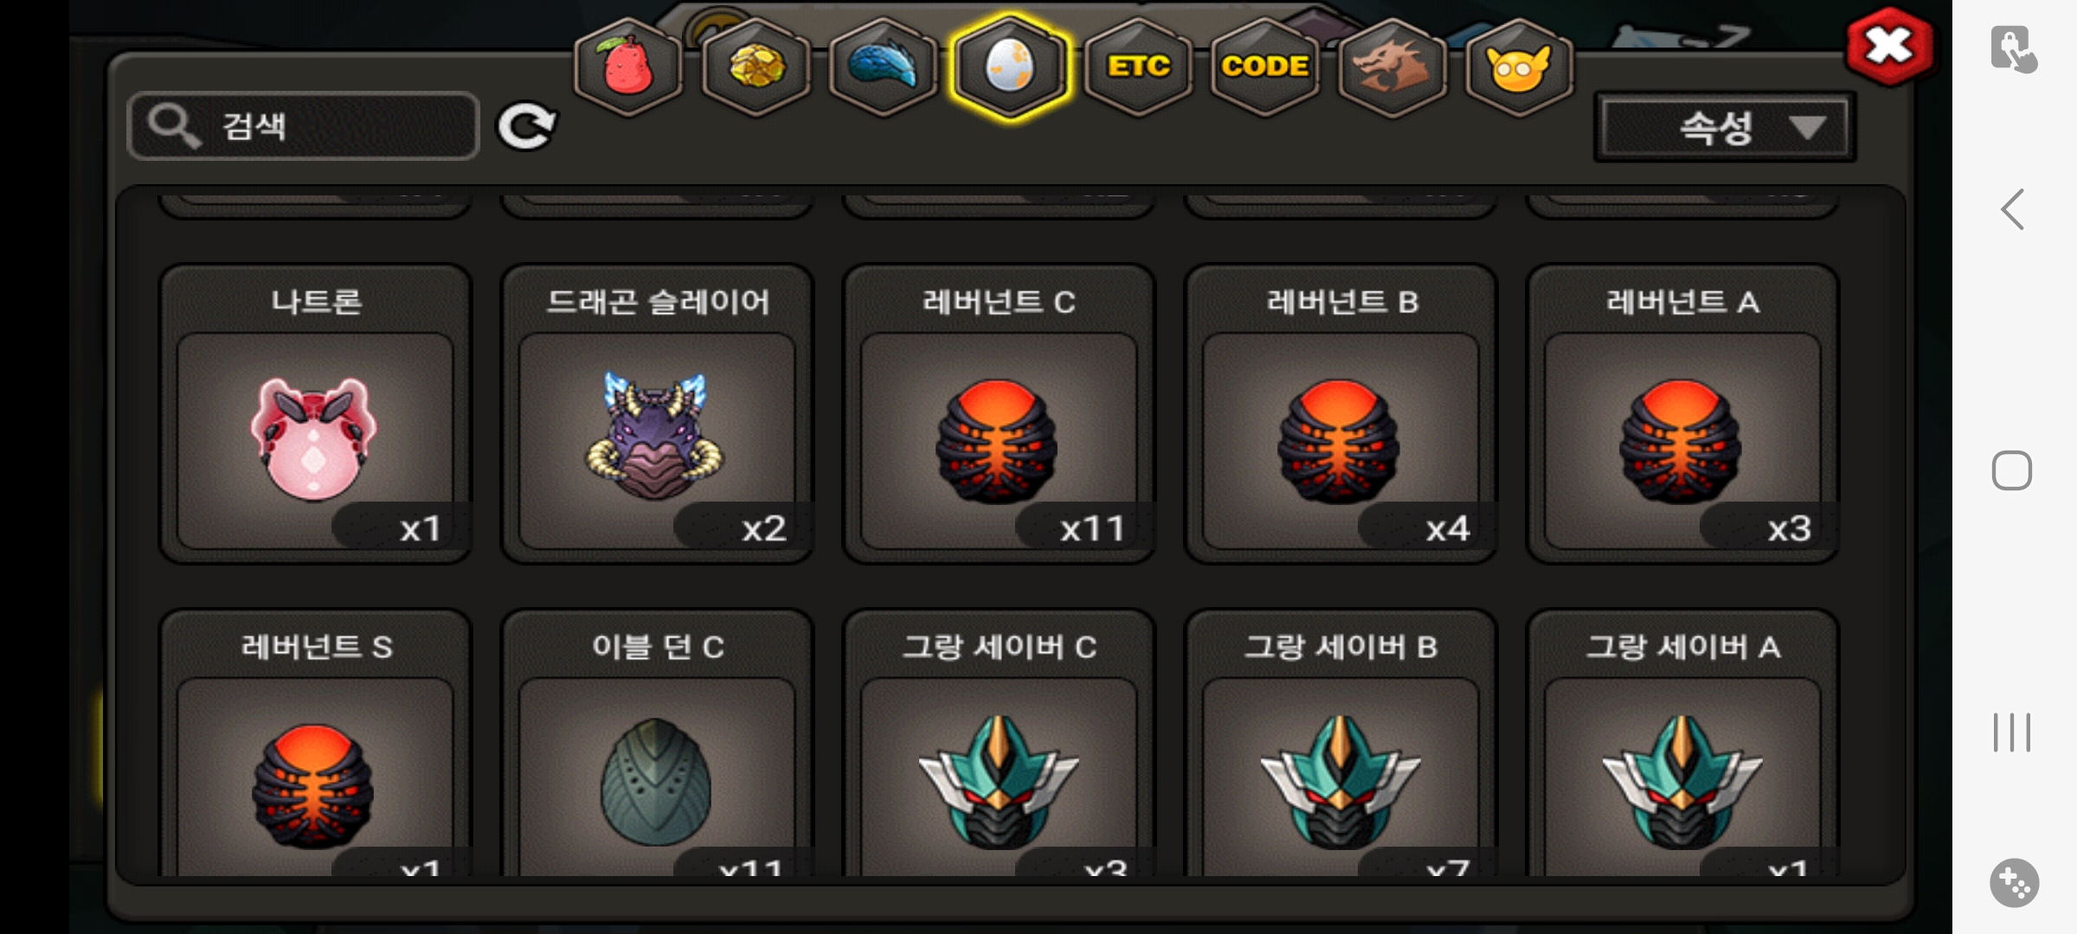Screen dimensions: 2077x934
Task: Expand the 속성 sort dropdown
Action: 1725,127
